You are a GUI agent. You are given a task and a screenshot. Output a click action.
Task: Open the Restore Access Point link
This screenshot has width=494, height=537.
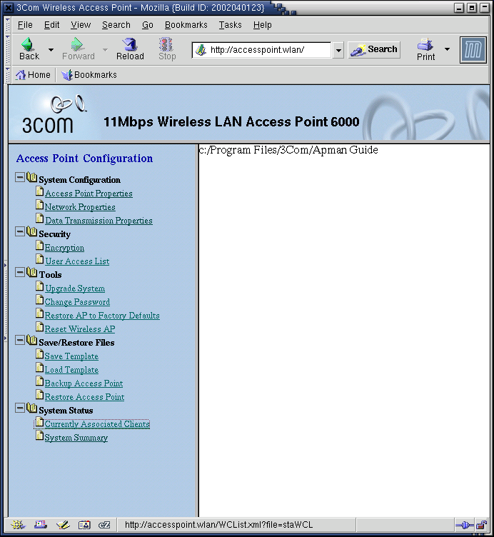84,397
